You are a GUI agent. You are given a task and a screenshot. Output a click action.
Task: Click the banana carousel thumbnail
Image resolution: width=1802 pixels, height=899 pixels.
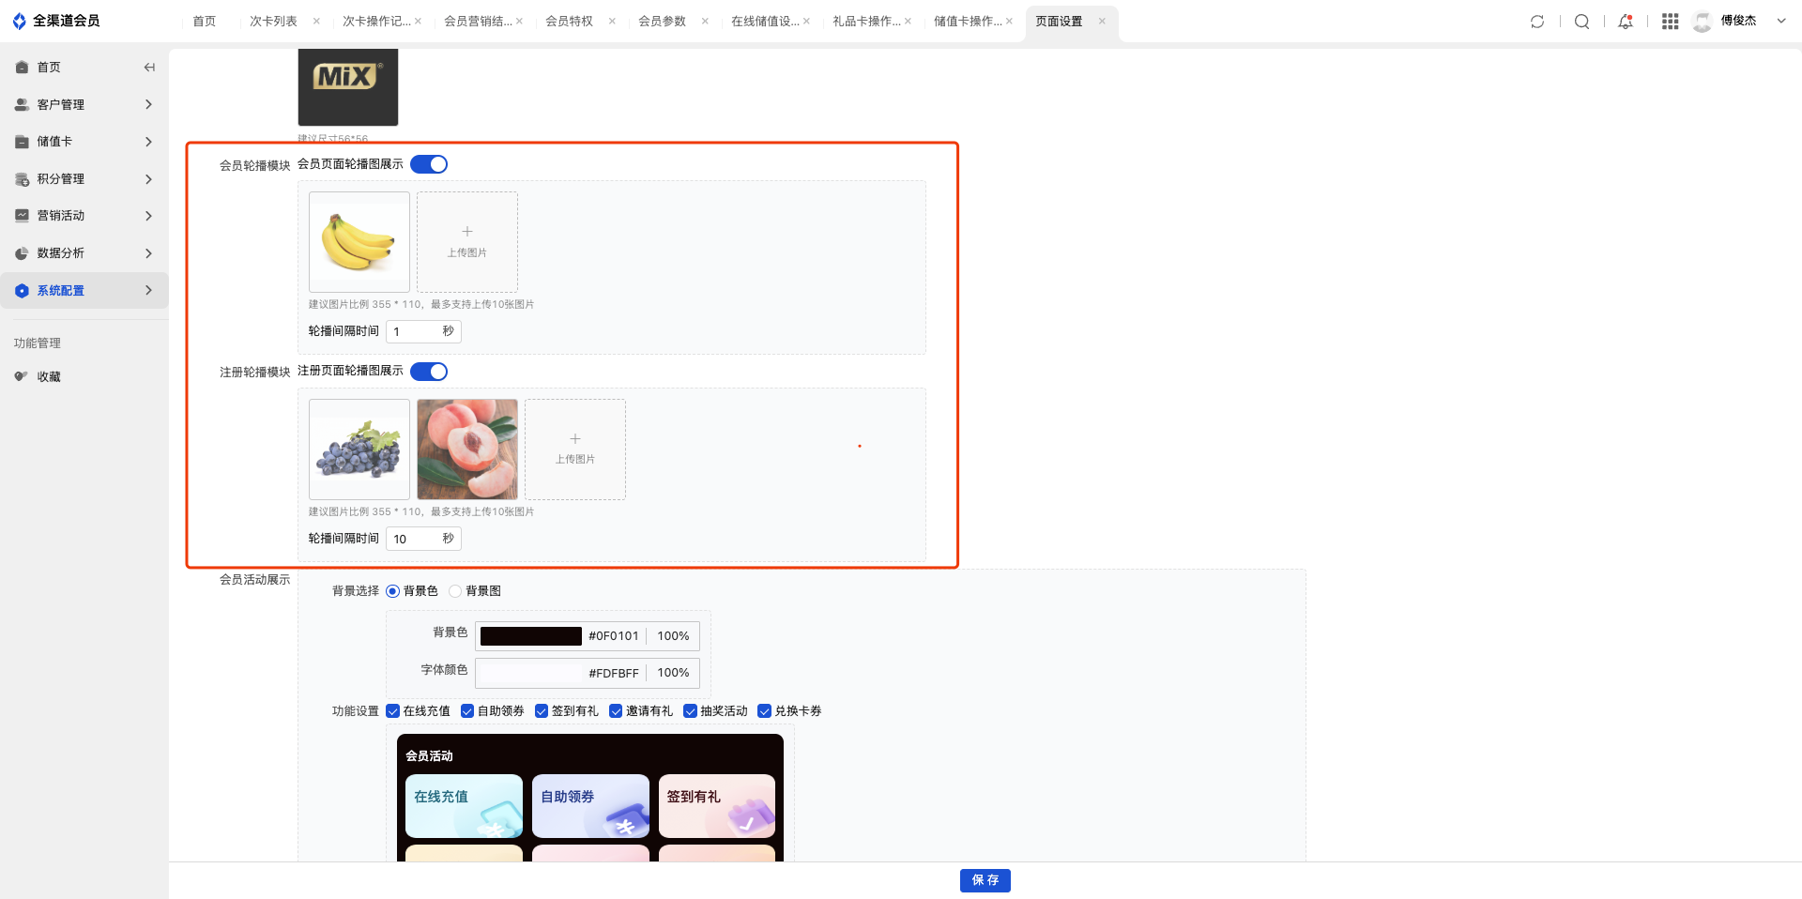pos(359,242)
